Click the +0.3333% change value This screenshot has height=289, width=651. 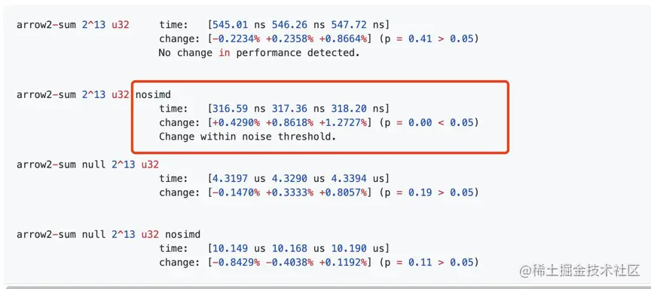click(290, 192)
